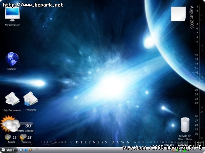
Task: Open the My Documents folder icon
Action: (12, 99)
